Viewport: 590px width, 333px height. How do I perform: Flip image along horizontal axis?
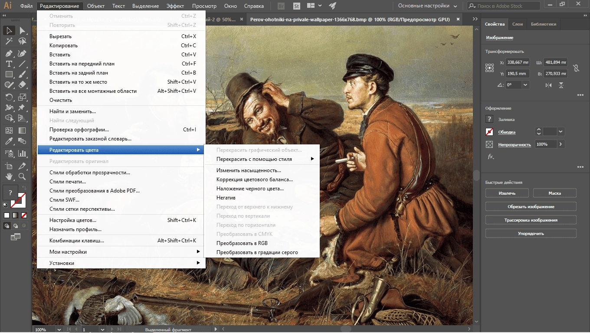(x=548, y=85)
